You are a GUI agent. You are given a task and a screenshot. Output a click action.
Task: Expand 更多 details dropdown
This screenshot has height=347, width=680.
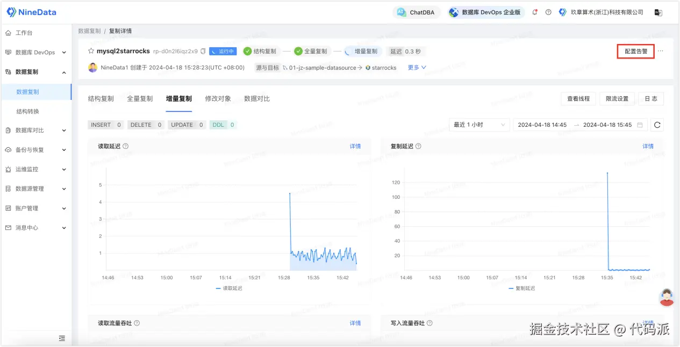417,68
